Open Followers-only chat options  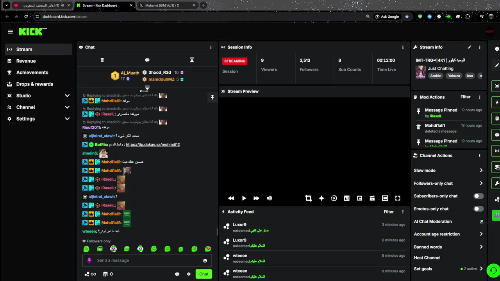coord(448,183)
